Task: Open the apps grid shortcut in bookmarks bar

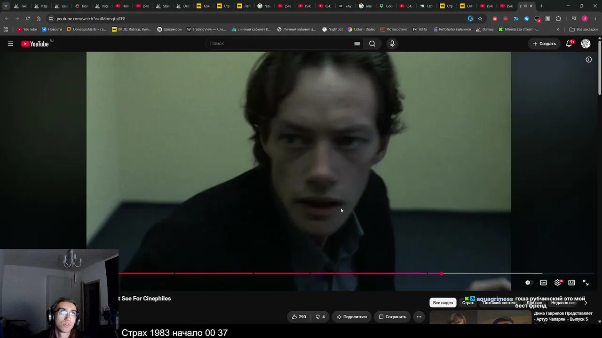Action: [6, 29]
